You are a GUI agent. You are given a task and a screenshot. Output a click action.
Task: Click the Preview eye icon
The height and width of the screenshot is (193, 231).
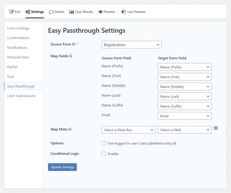[x=100, y=12]
